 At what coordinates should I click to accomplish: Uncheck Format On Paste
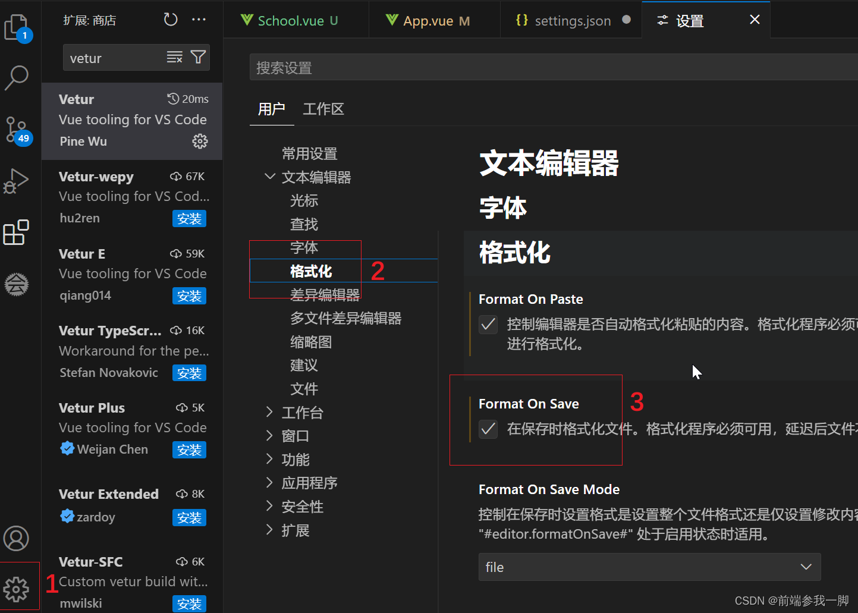click(x=488, y=325)
